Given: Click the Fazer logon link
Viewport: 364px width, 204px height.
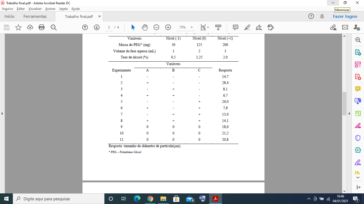Looking at the screenshot, I should [345, 16].
